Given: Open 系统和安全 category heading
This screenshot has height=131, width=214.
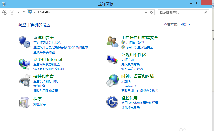Looking at the screenshot, I should [44, 38].
